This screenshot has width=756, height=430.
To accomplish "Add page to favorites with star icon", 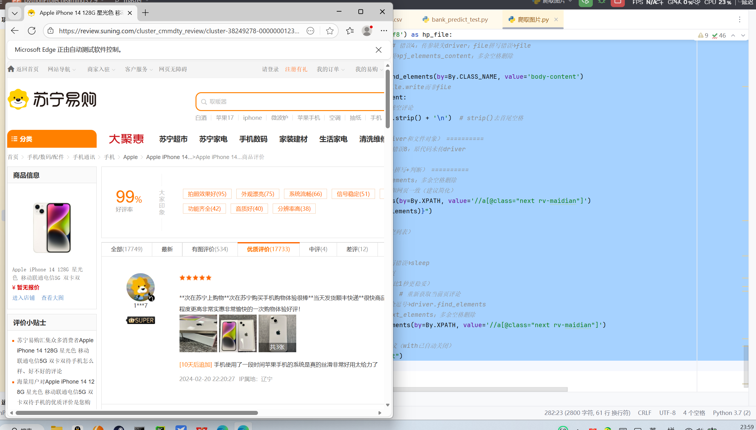I will pos(330,31).
